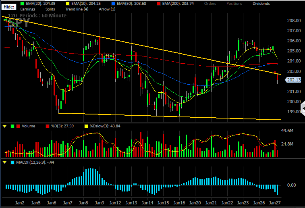This screenshot has height=208, width=305.
Task: Collapse the MACDh indicator panel triangle
Action: 5,162
